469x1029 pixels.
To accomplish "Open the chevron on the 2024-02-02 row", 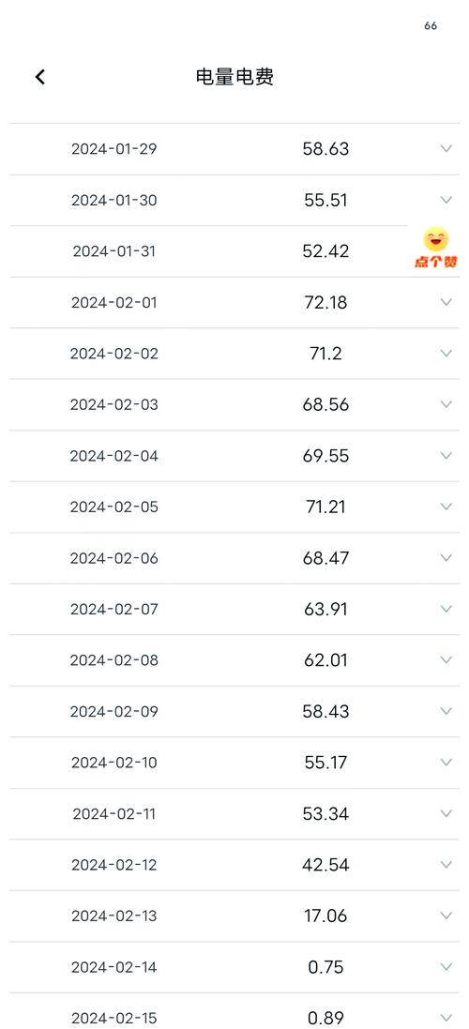I will point(446,353).
